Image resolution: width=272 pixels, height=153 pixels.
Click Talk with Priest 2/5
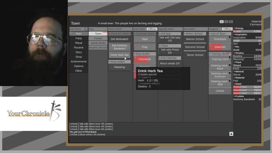170,51
